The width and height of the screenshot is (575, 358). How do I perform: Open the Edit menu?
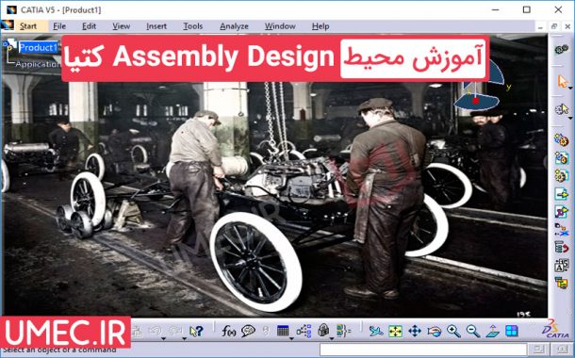89,26
